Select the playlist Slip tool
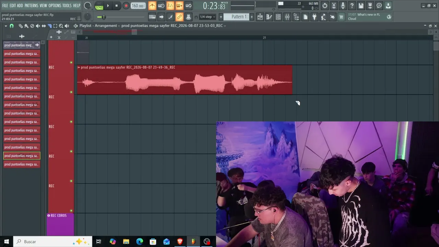 click(44, 26)
